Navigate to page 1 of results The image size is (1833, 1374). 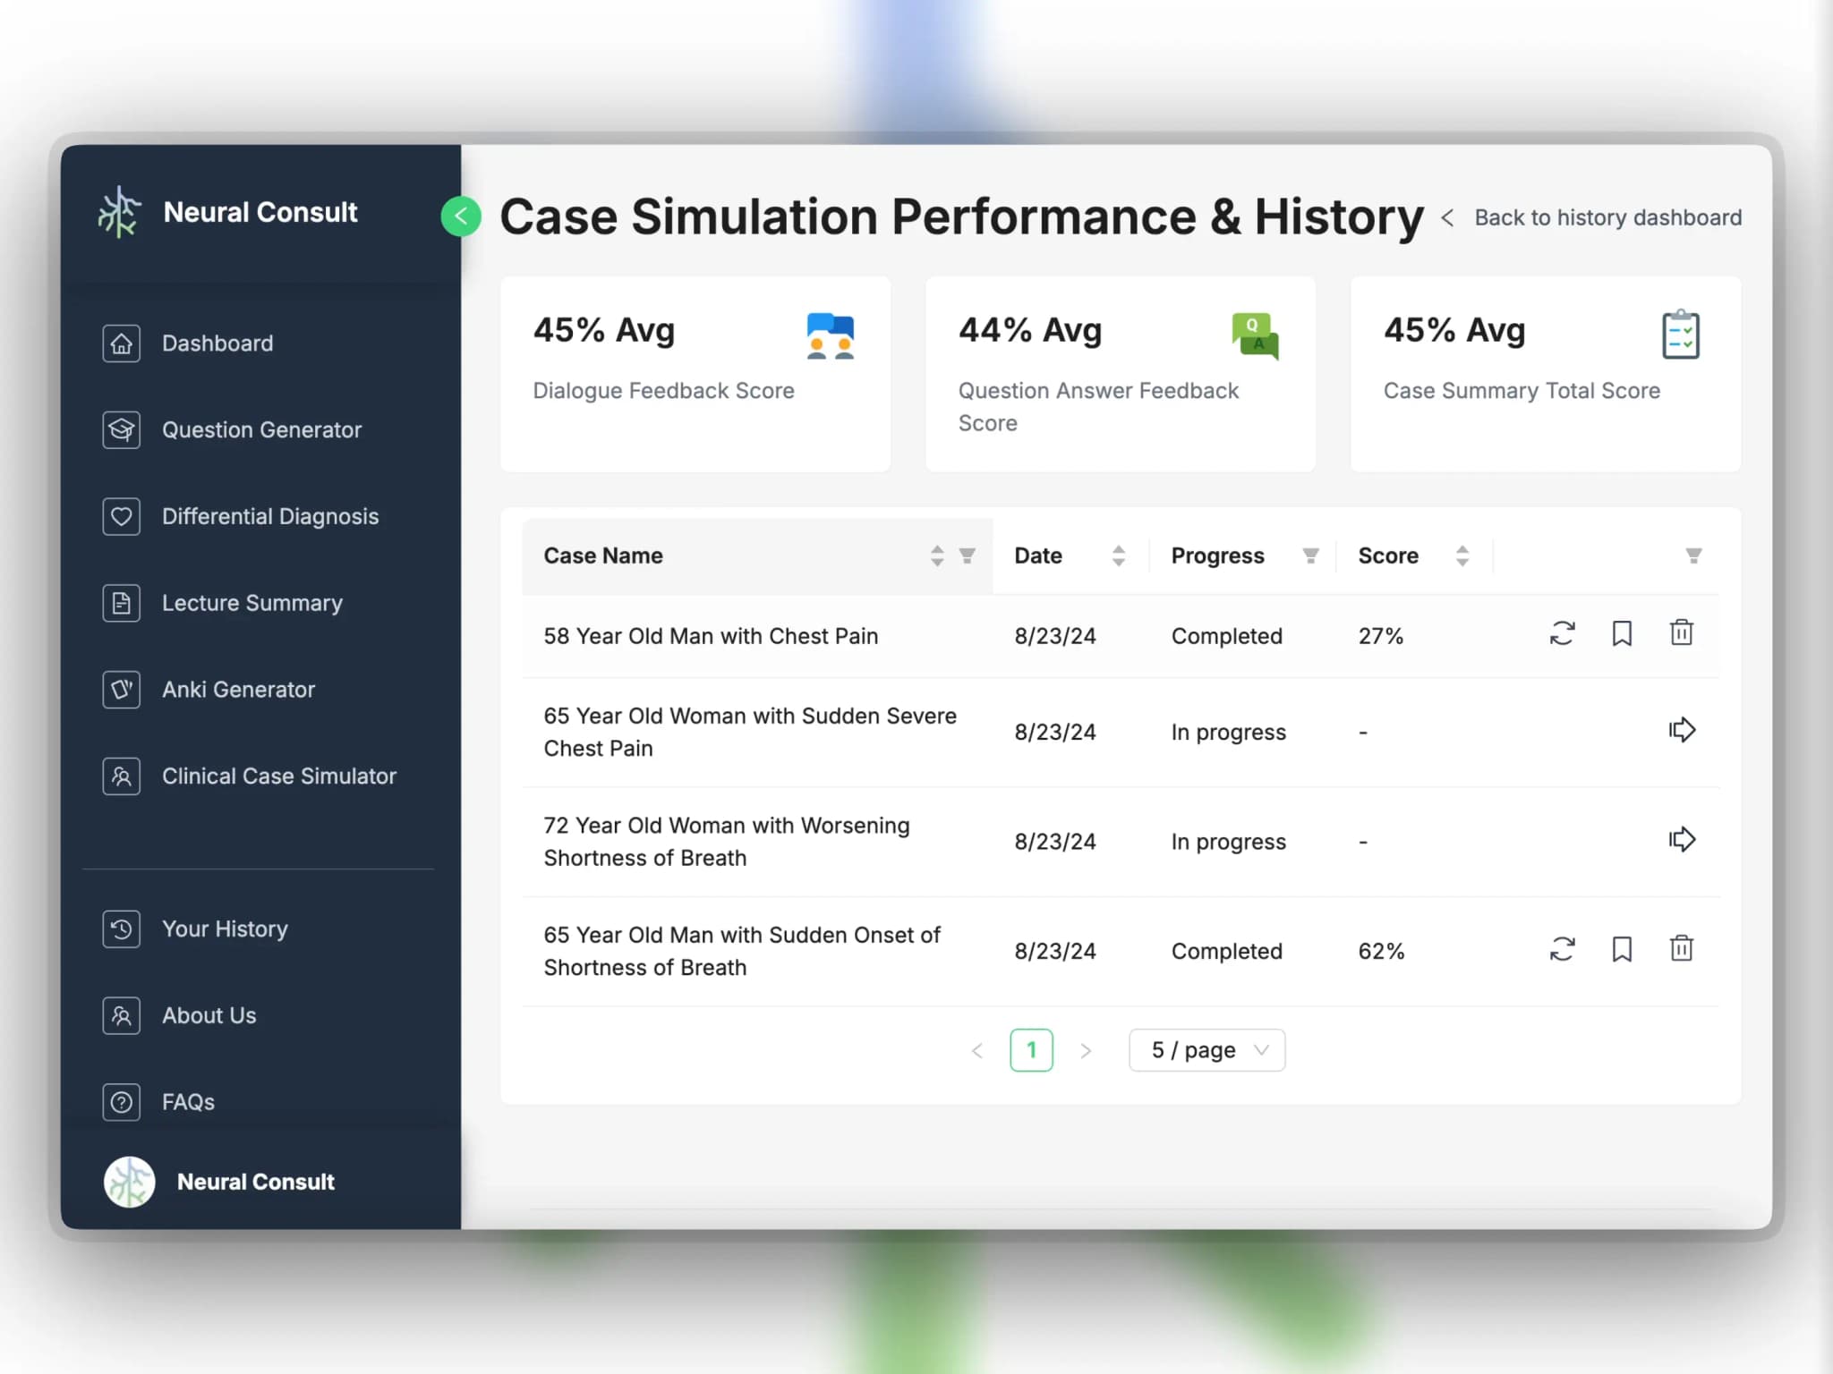pyautogui.click(x=1034, y=1049)
